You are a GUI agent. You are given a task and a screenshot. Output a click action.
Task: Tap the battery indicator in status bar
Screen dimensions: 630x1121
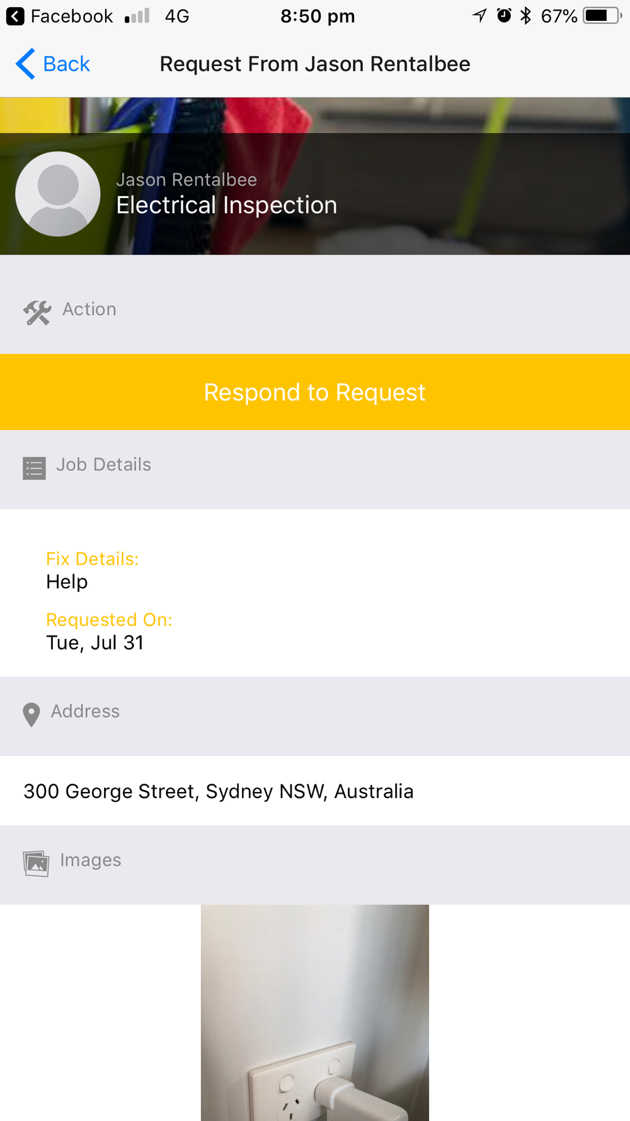(602, 16)
